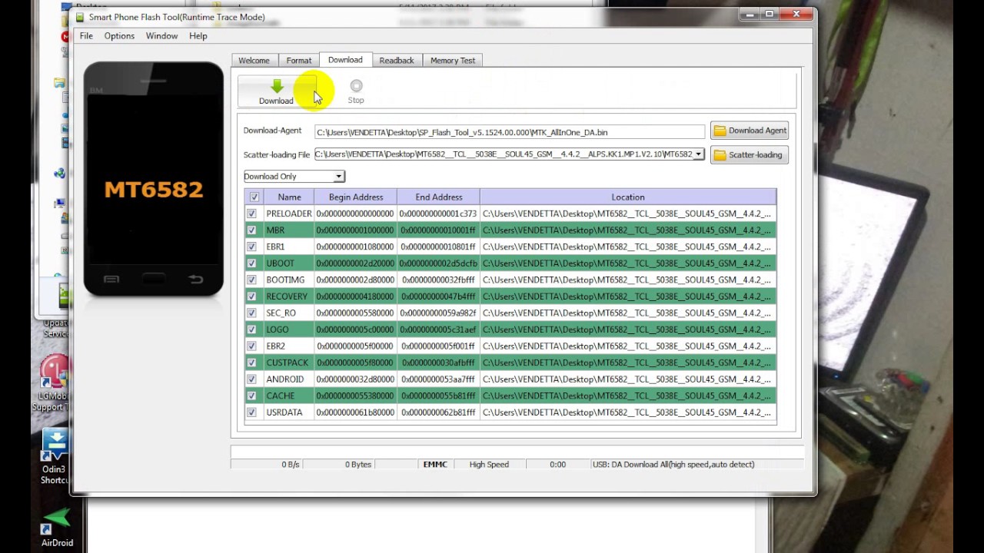Click the End Address column header

click(x=439, y=197)
